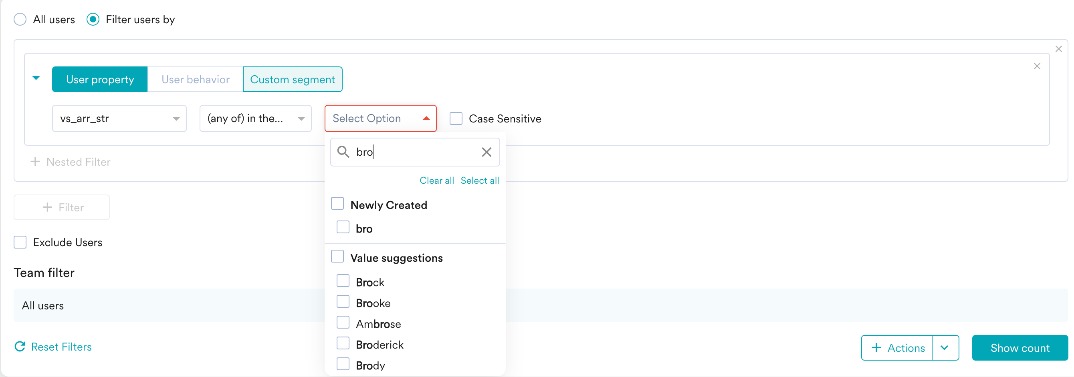Image resolution: width=1074 pixels, height=377 pixels.
Task: Expand the Actions button dropdown chevron
Action: (x=944, y=348)
